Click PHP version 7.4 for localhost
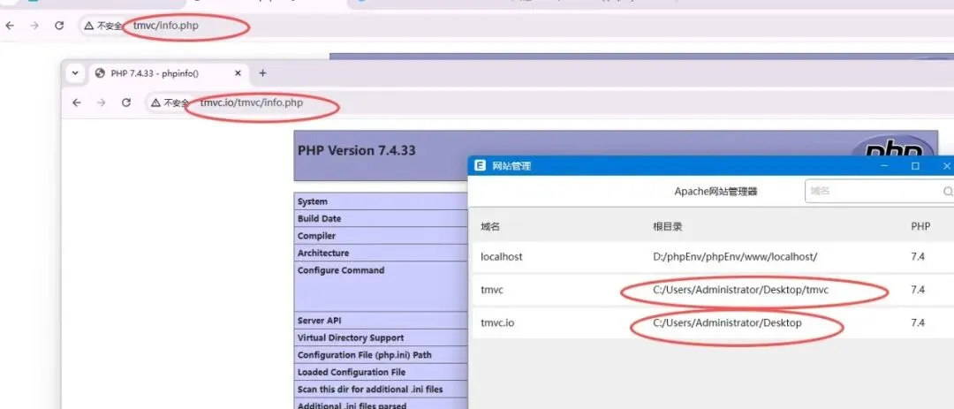The height and width of the screenshot is (409, 954). coord(918,257)
